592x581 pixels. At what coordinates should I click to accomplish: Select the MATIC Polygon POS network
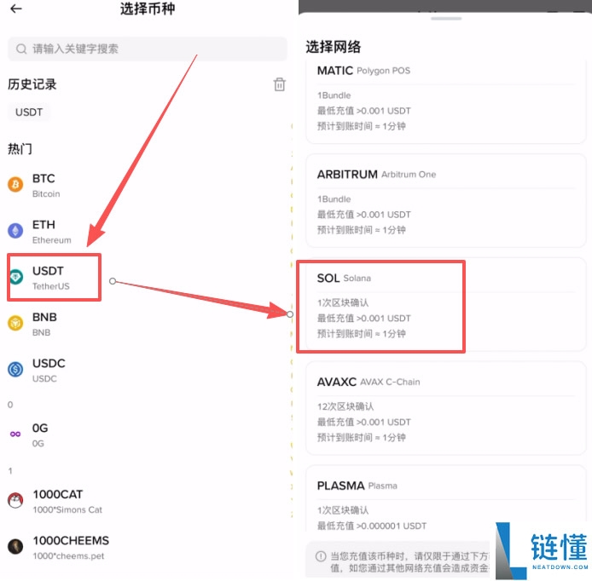(446, 100)
